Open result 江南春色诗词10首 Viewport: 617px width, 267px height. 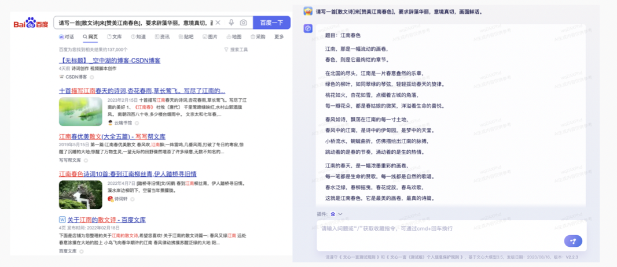tap(128, 174)
